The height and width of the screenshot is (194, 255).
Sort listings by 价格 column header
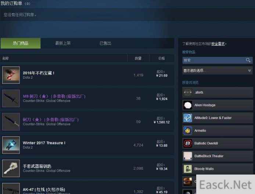pyautogui.click(x=162, y=58)
